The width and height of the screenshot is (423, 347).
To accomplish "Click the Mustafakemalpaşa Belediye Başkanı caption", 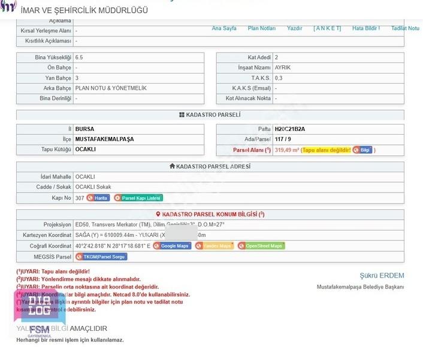I will (361, 287).
